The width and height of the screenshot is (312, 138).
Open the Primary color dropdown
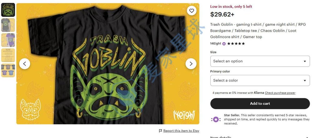tap(260, 80)
